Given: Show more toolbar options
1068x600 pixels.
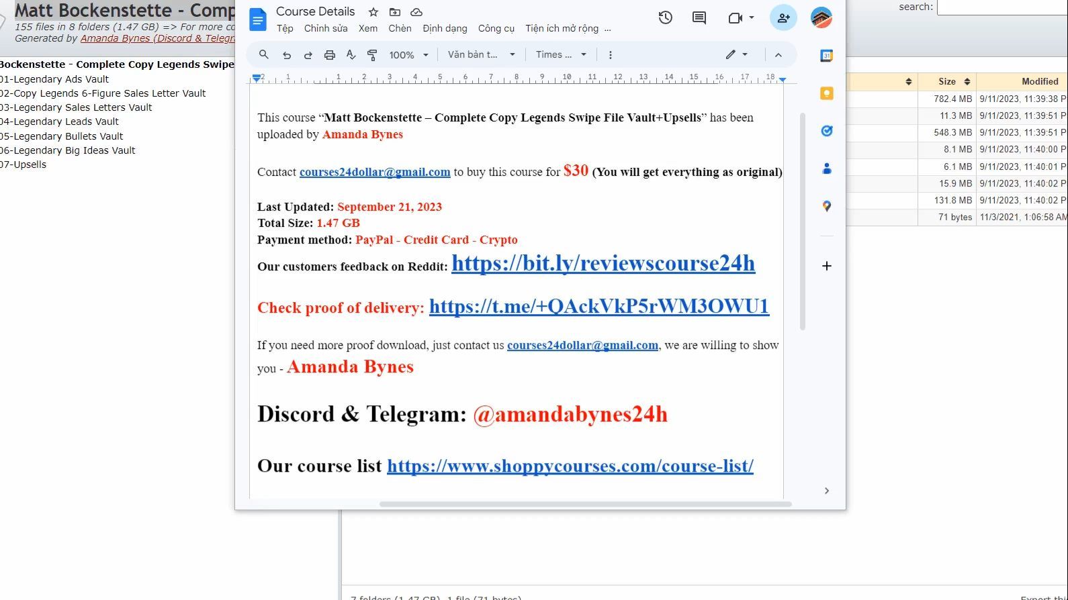Looking at the screenshot, I should (x=610, y=55).
